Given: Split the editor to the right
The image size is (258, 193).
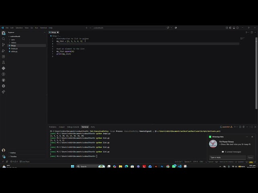Looking at the screenshot, I should click(252, 32).
